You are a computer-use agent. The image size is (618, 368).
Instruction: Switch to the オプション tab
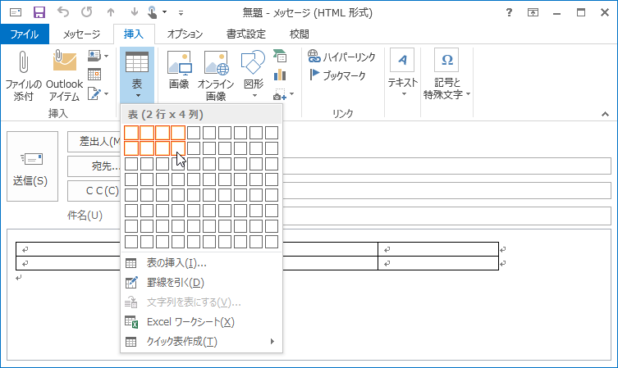click(x=185, y=34)
